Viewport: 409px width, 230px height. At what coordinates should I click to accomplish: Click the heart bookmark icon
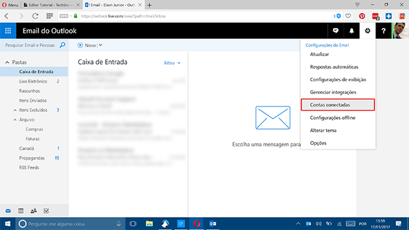point(348,16)
